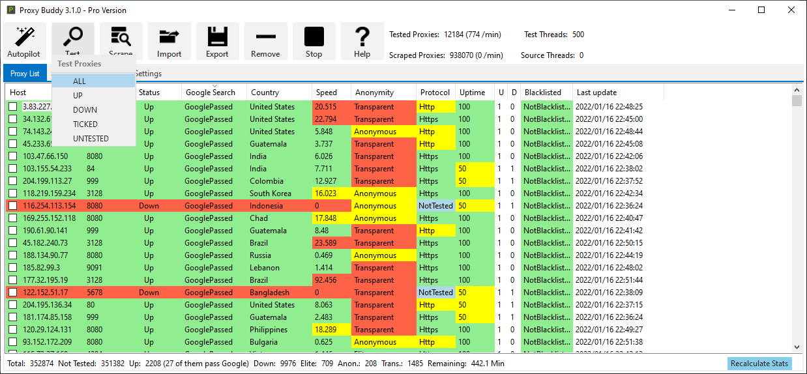Choose ALL from Test Proxies menu
The image size is (807, 374).
pyautogui.click(x=80, y=81)
